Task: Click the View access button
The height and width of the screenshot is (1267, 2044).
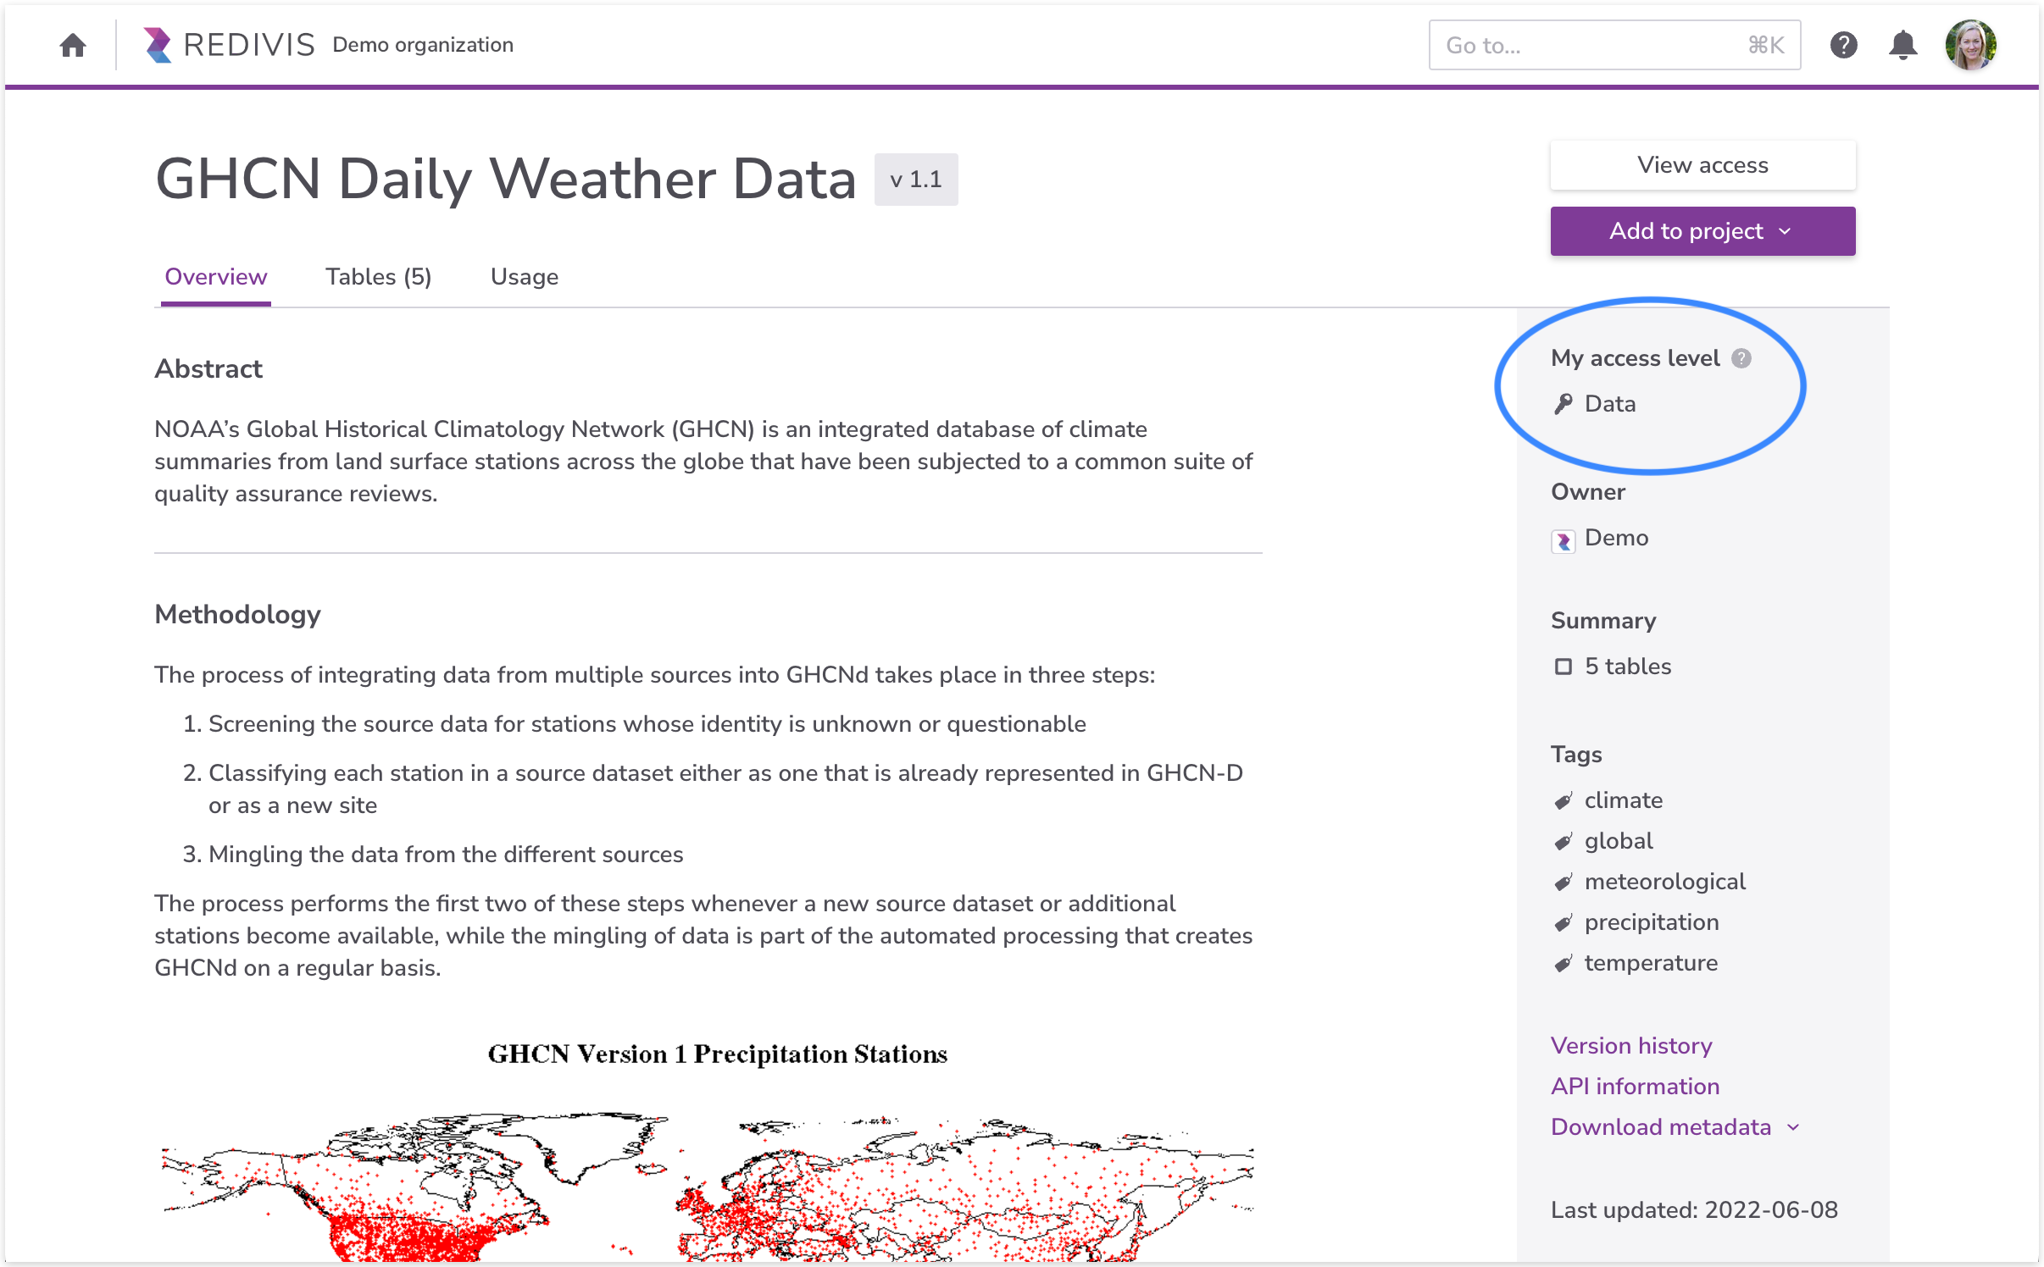Action: (x=1702, y=165)
